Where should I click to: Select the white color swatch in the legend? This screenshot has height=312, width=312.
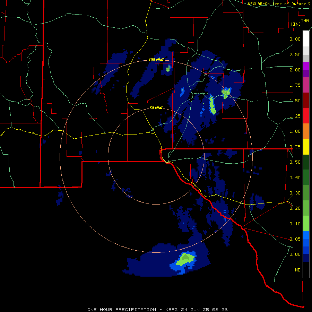tap(306, 38)
